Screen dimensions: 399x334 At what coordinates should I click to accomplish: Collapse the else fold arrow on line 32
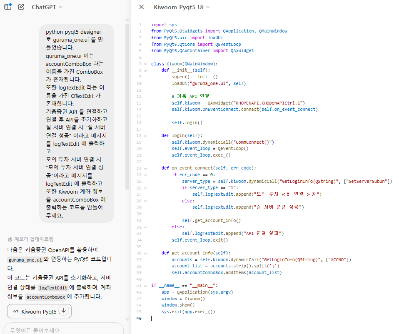coord(145,227)
